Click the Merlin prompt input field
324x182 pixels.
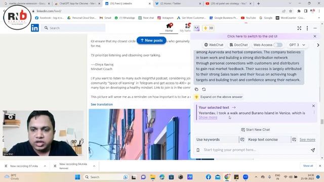[255, 150]
